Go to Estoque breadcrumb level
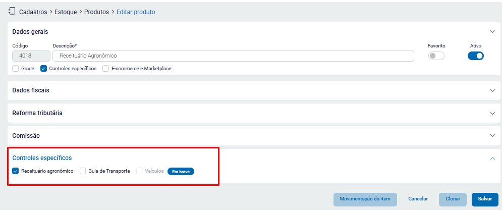This screenshot has height=210, width=502. [x=65, y=12]
